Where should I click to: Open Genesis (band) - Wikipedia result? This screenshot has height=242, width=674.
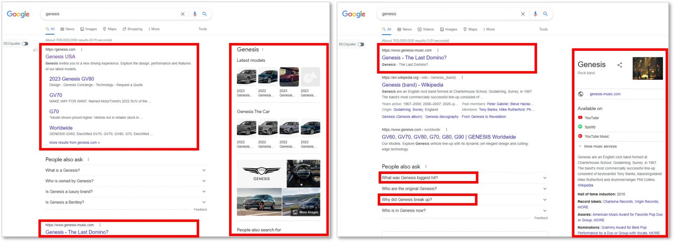pyautogui.click(x=412, y=85)
